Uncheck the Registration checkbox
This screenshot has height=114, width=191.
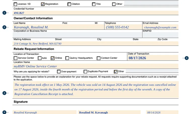[x=43, y=4]
